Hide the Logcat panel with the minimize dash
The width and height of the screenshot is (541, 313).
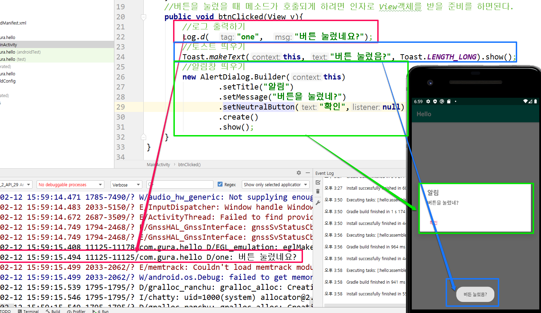[x=308, y=173]
